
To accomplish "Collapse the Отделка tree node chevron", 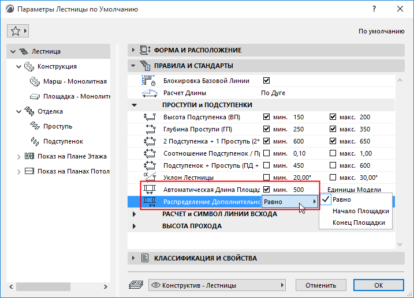I will point(18,112).
